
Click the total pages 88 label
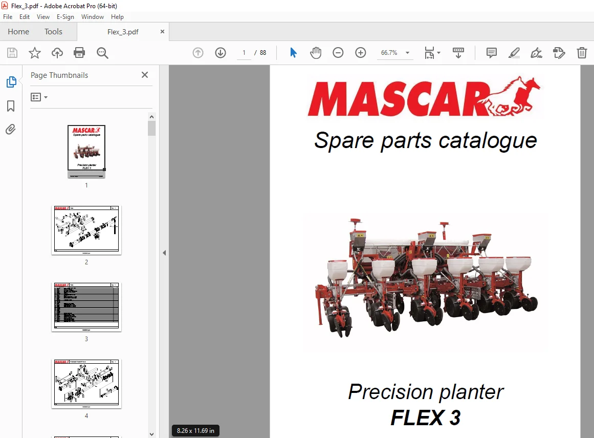tap(263, 53)
